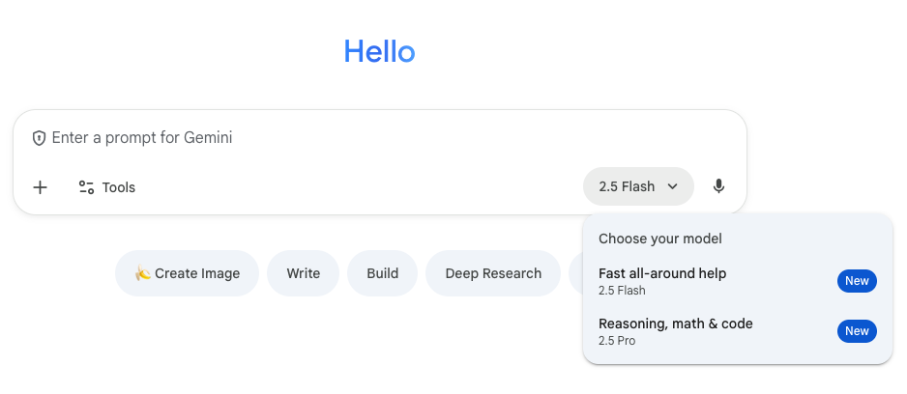Click the New badge beside 2.5 Pro option
907x394 pixels.
[x=857, y=331]
